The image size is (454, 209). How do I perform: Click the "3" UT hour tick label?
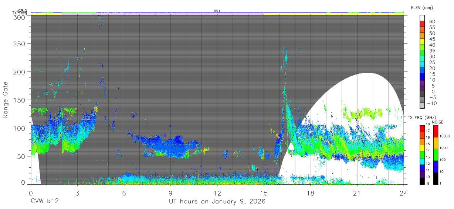77,193
